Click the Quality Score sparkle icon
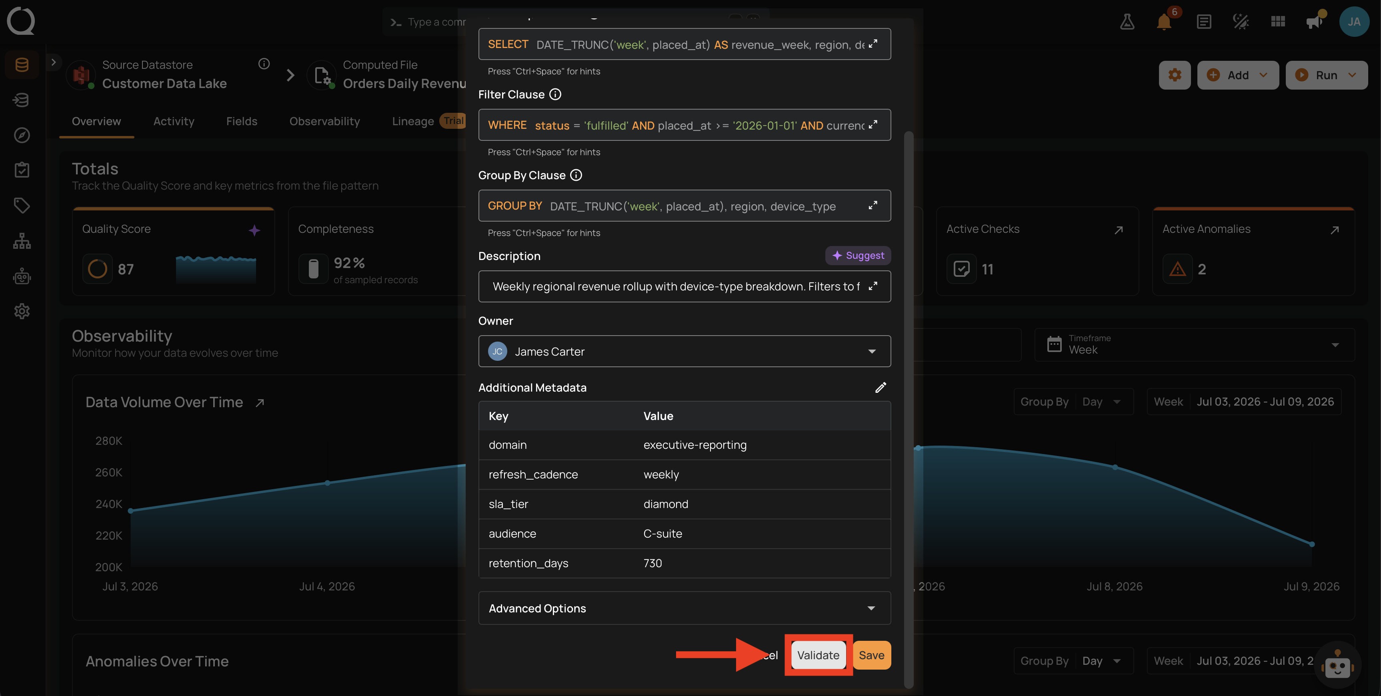This screenshot has height=696, width=1381. point(254,230)
